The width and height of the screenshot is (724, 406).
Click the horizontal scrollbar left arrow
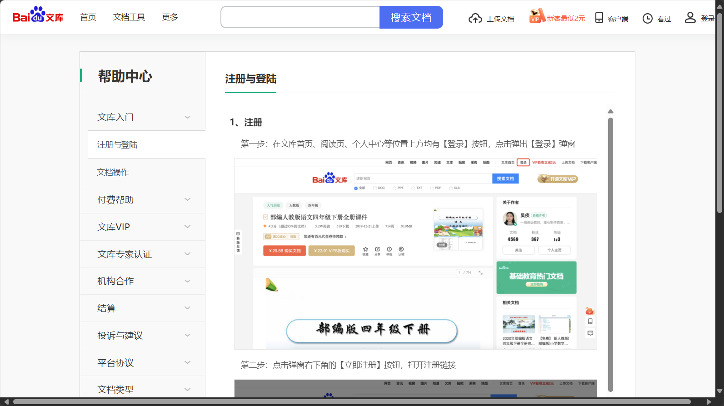[6, 402]
